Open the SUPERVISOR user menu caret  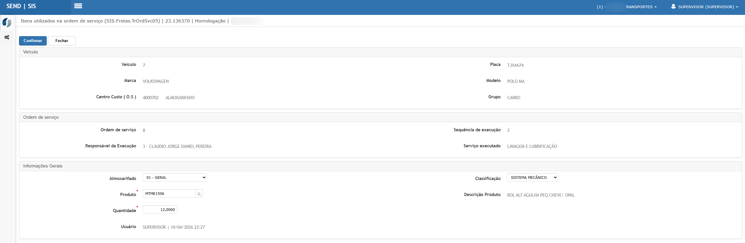(737, 7)
